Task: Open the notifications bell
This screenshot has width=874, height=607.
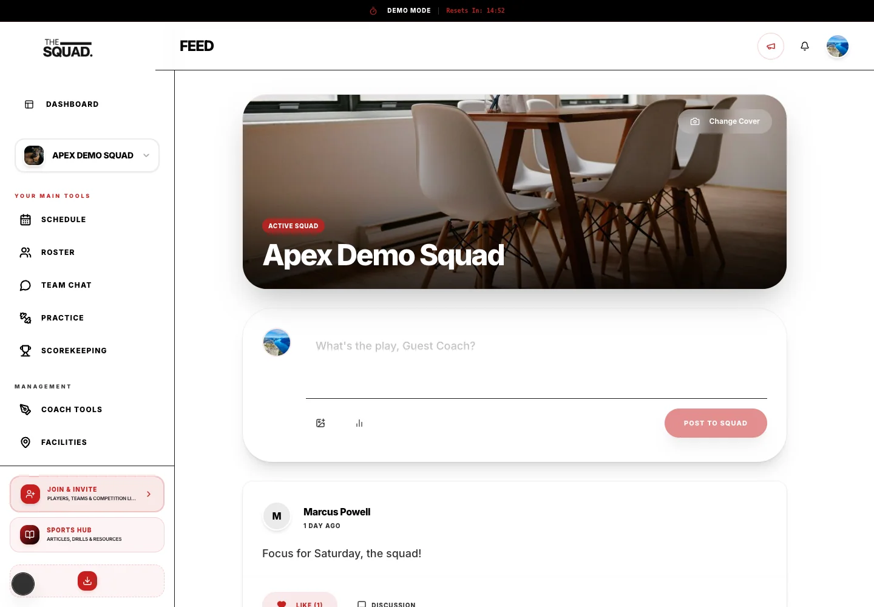Action: click(x=805, y=46)
